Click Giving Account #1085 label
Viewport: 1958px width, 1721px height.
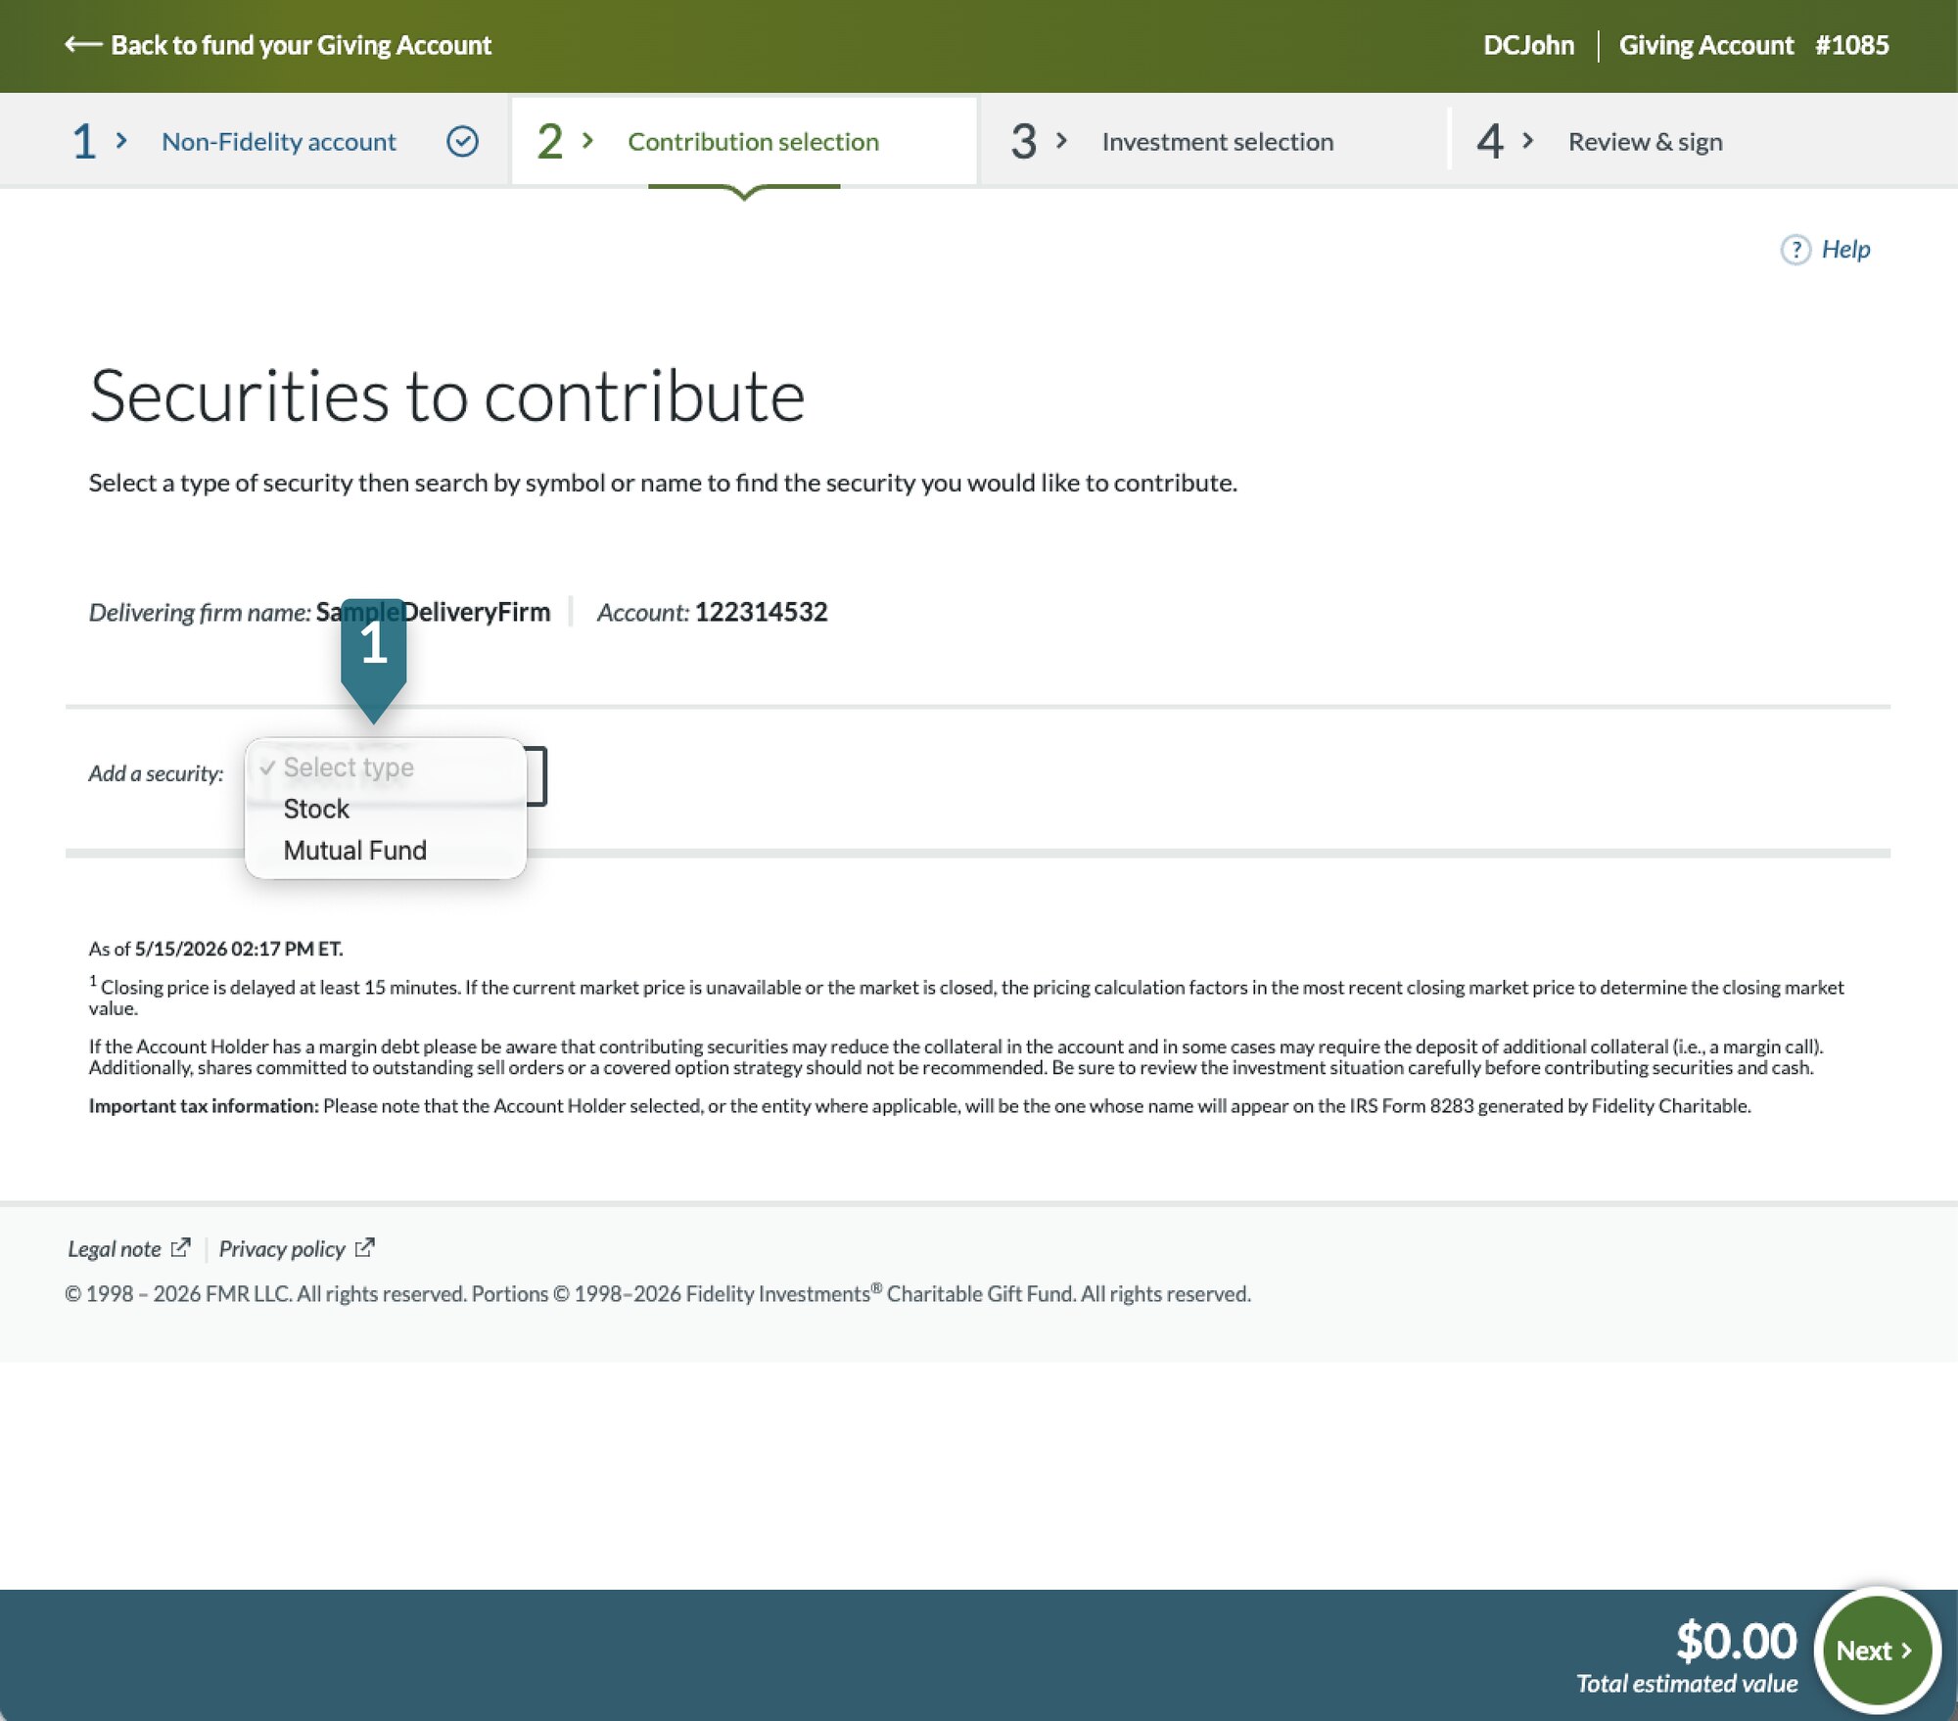(1753, 45)
